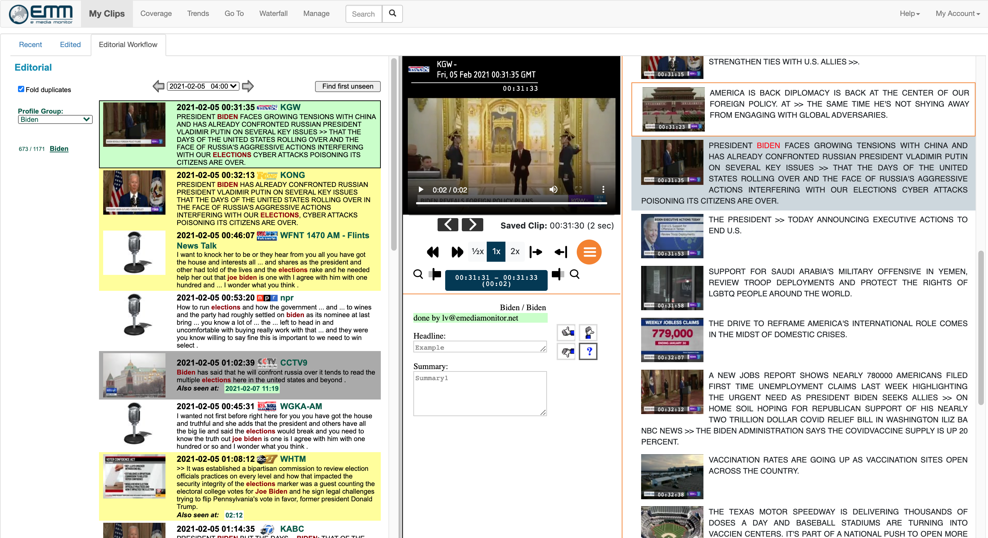988x538 pixels.
Task: Click the thumbs-down rating icon
Action: tap(566, 351)
